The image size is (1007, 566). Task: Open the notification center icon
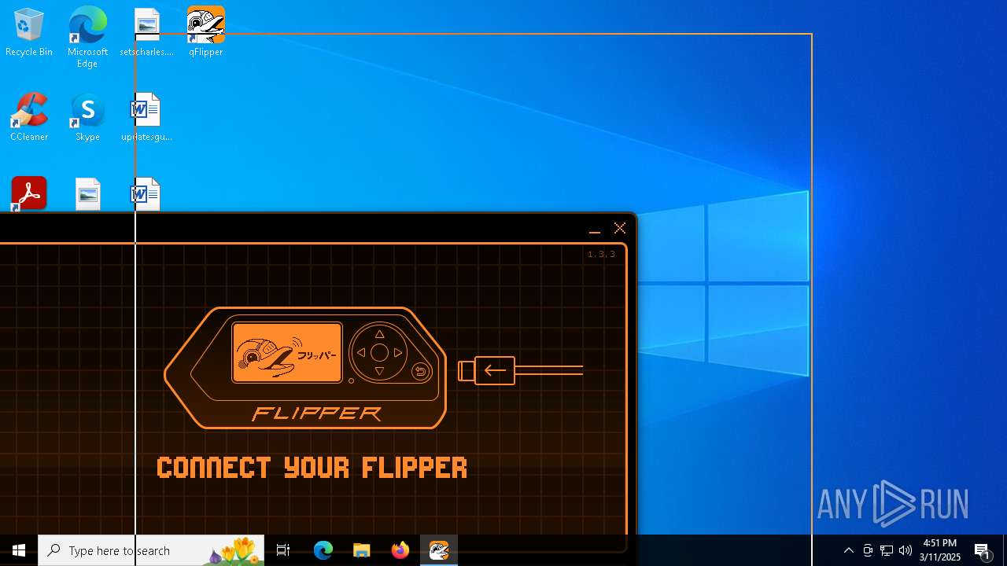click(x=983, y=550)
